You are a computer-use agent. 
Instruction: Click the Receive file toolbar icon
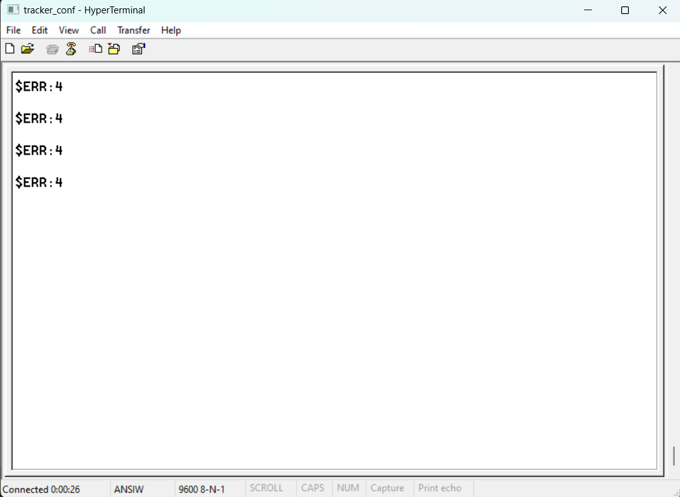tap(114, 49)
